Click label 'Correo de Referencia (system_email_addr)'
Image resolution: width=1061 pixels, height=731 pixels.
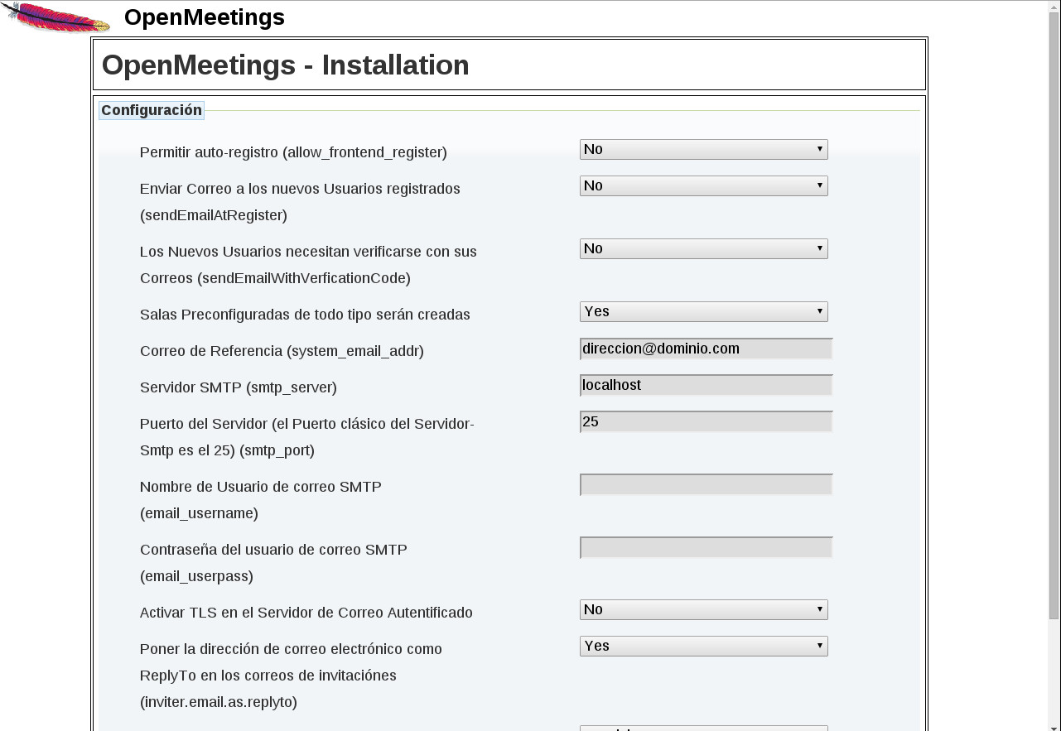coord(282,351)
